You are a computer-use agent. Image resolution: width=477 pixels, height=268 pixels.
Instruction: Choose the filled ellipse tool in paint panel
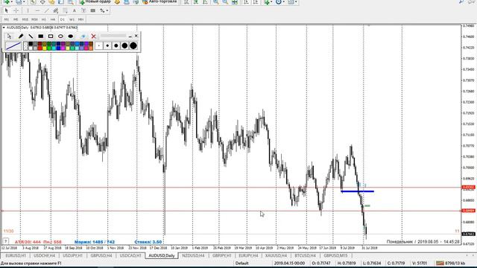[x=71, y=36]
